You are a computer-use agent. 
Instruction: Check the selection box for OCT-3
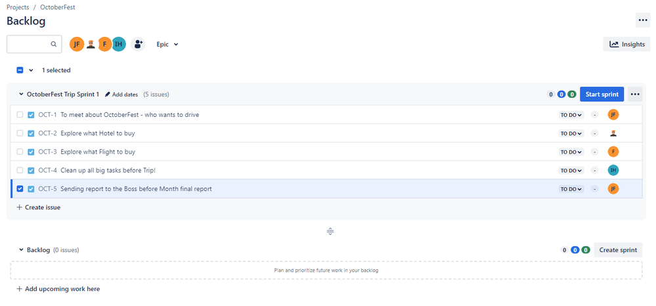click(x=20, y=152)
